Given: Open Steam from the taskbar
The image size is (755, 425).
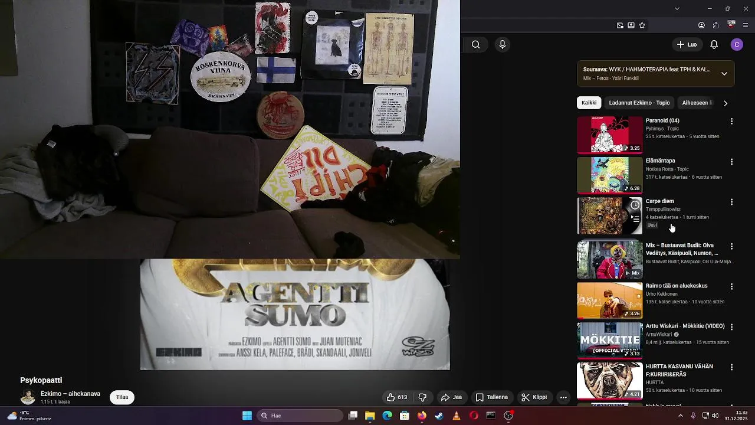Looking at the screenshot, I should pos(439,416).
